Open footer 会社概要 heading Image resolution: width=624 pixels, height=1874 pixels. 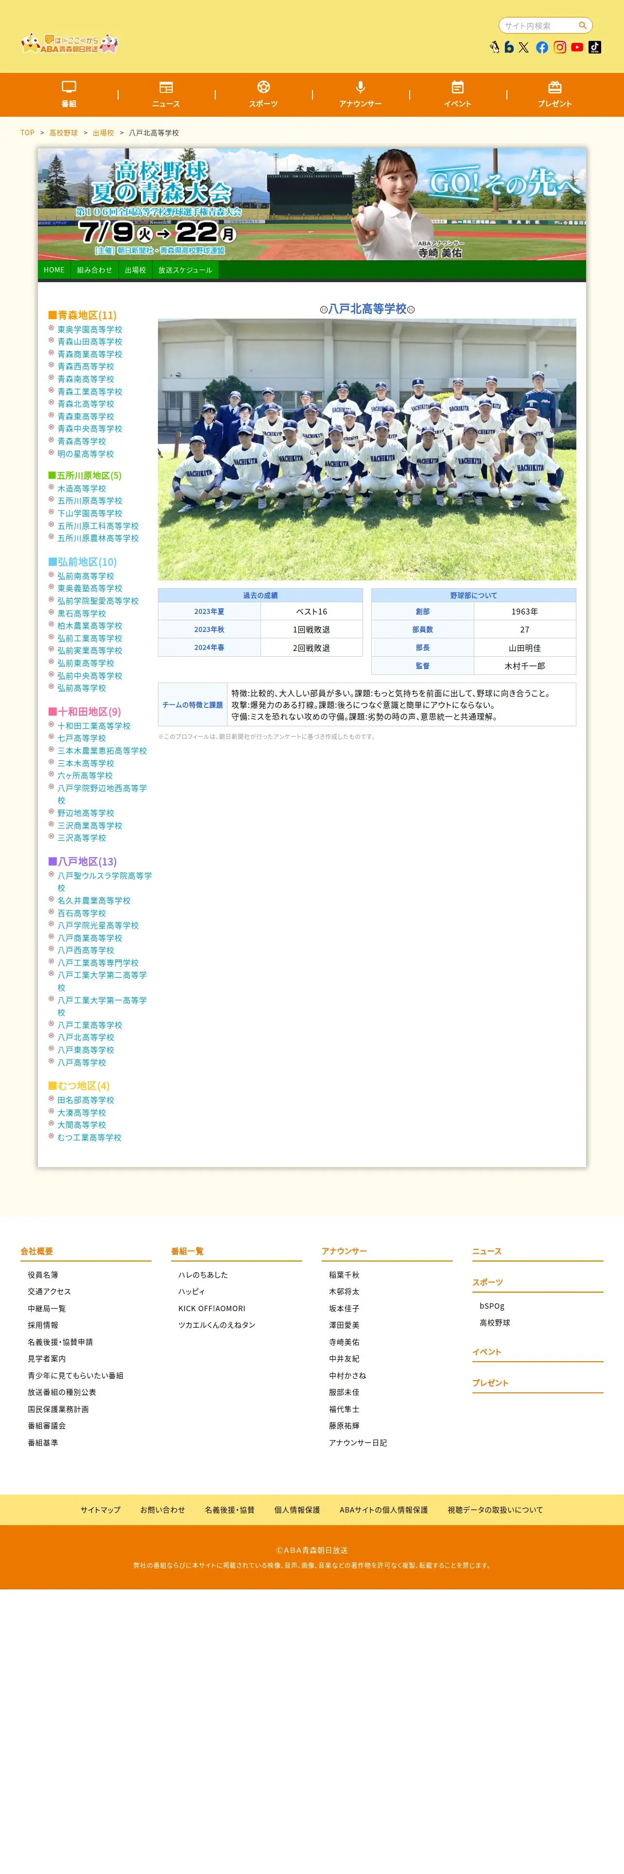point(36,1251)
